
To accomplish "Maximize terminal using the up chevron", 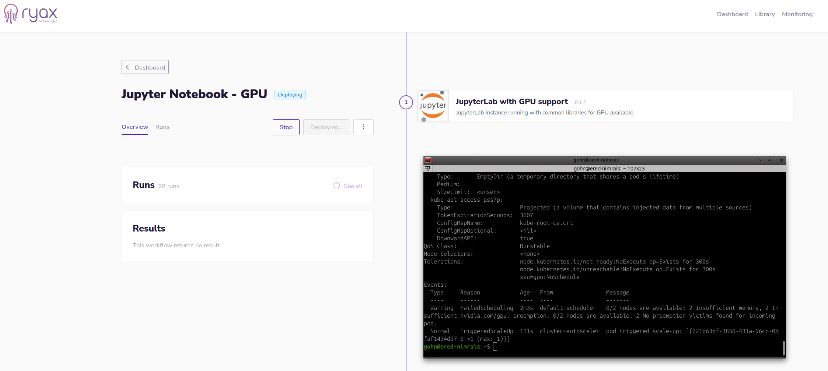I will pyautogui.click(x=769, y=160).
